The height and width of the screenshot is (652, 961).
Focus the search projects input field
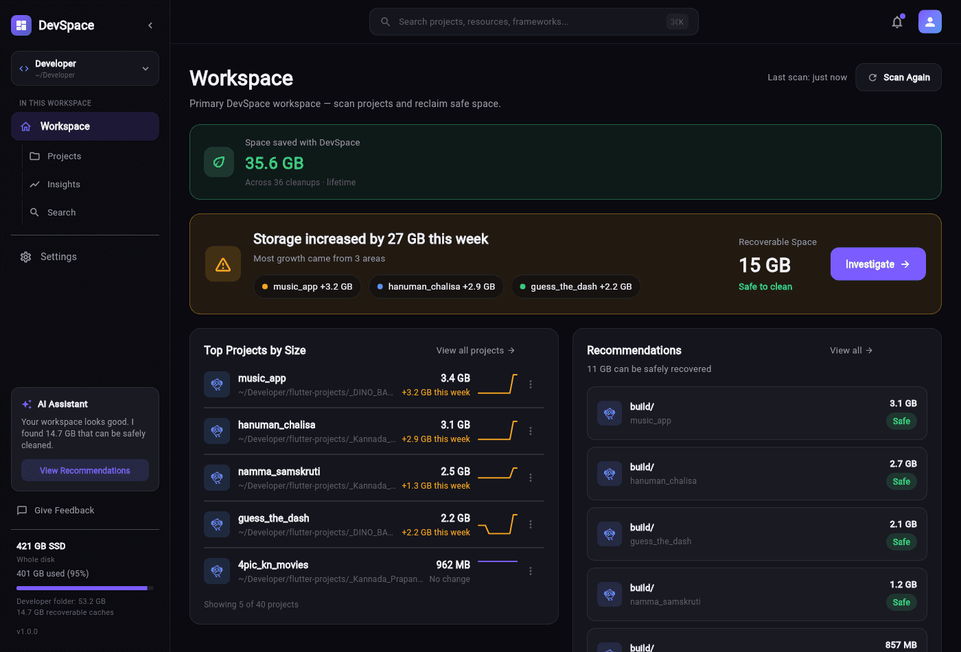click(534, 22)
